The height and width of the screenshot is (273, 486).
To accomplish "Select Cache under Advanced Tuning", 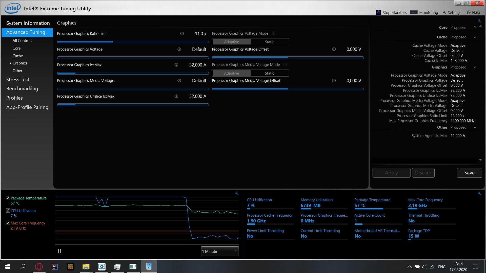I will coord(18,56).
